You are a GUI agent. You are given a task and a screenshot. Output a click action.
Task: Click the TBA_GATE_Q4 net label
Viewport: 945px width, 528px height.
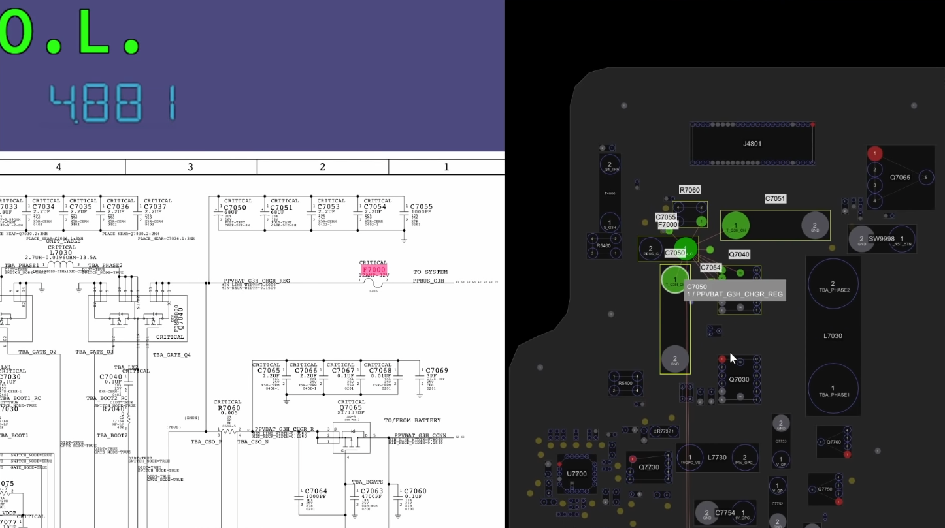click(x=172, y=355)
